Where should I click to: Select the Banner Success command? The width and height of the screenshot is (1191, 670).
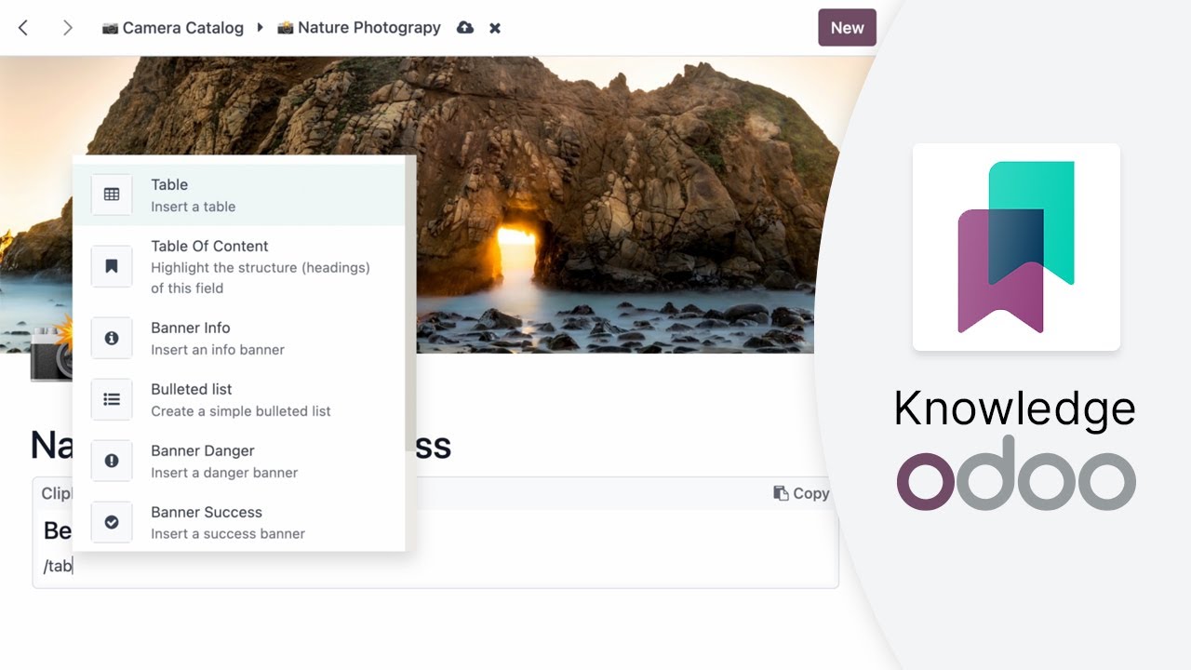pos(239,522)
